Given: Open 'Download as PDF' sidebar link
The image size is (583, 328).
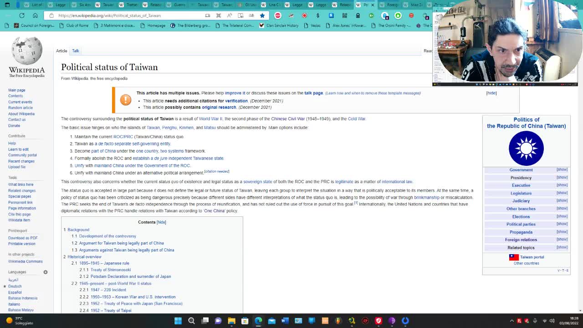Looking at the screenshot, I should (x=23, y=238).
